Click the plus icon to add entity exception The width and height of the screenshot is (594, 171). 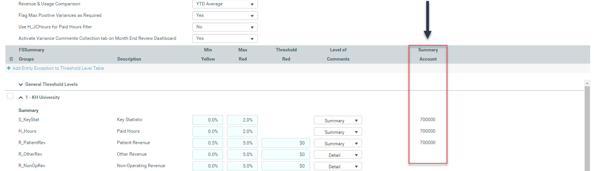[x=9, y=68]
